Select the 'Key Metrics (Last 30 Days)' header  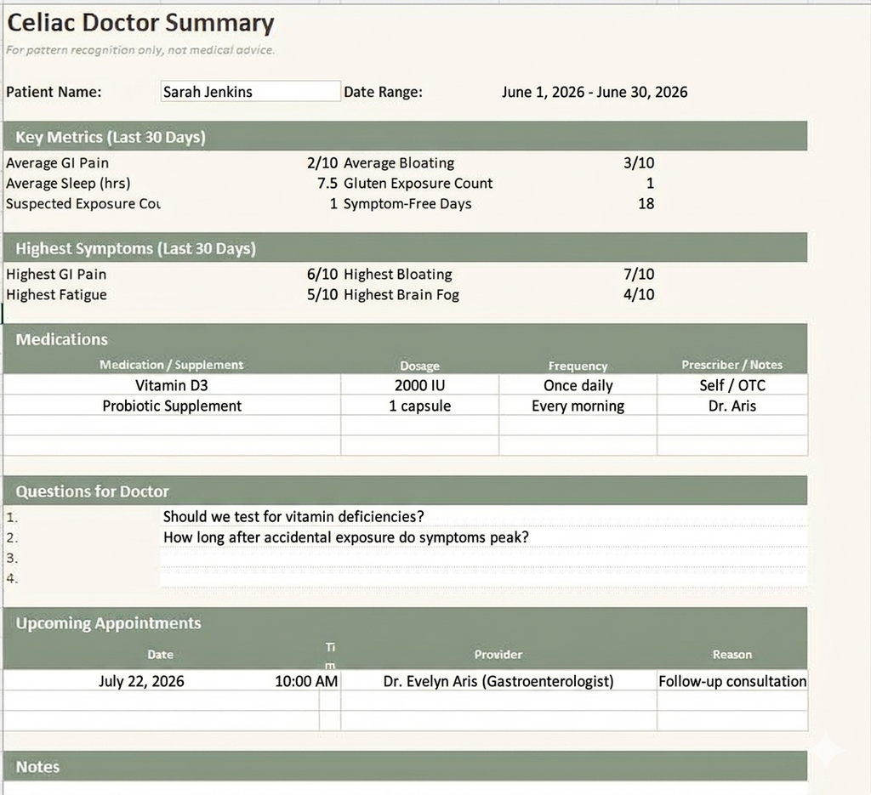[x=111, y=137]
